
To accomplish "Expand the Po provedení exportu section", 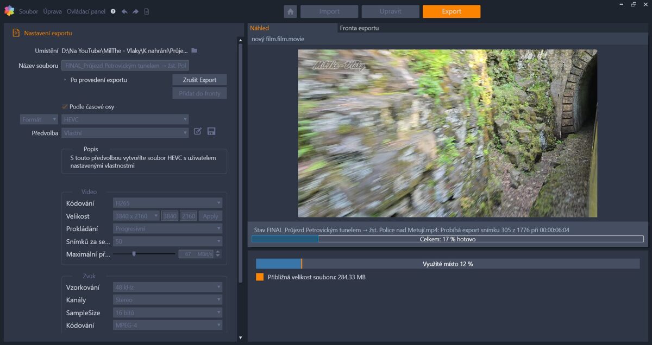I will [x=65, y=80].
